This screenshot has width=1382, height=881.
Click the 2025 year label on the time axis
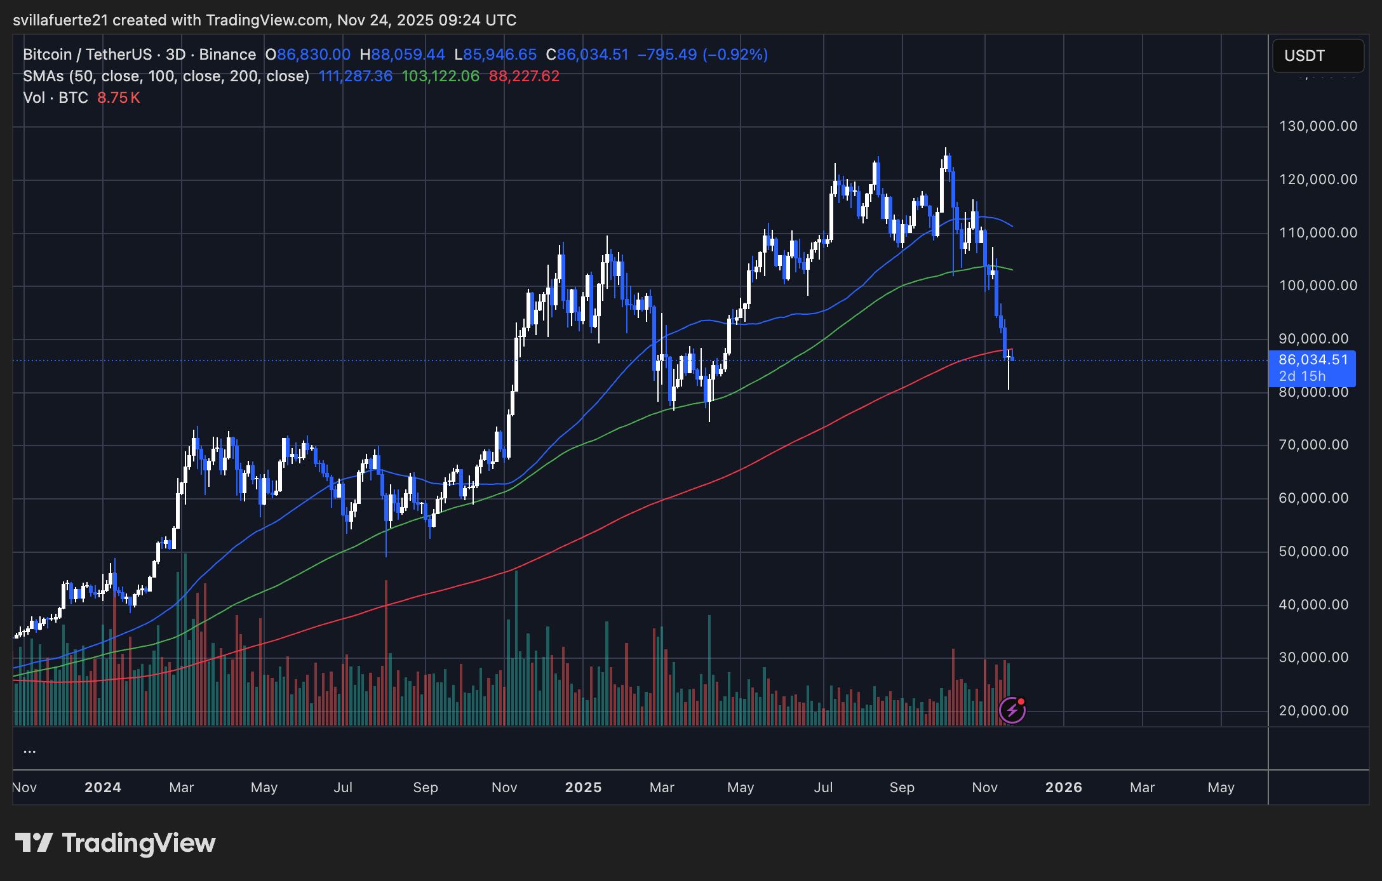tap(583, 787)
